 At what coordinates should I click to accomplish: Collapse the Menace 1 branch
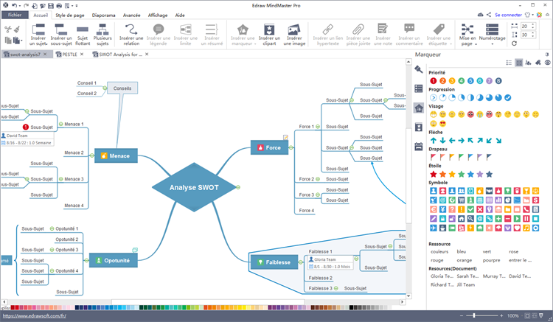point(60,124)
